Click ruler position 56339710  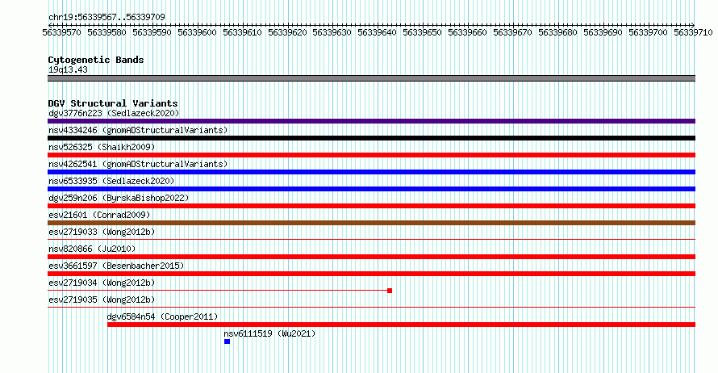click(x=693, y=32)
